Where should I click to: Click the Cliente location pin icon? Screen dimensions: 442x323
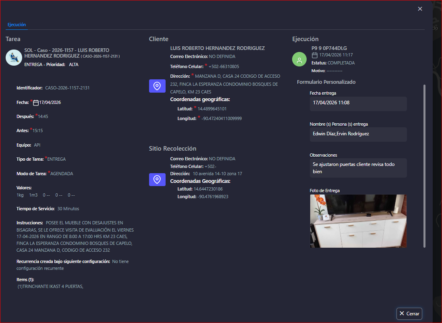[157, 86]
